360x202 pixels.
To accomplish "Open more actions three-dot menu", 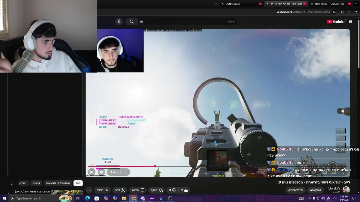I will tap(89, 190).
